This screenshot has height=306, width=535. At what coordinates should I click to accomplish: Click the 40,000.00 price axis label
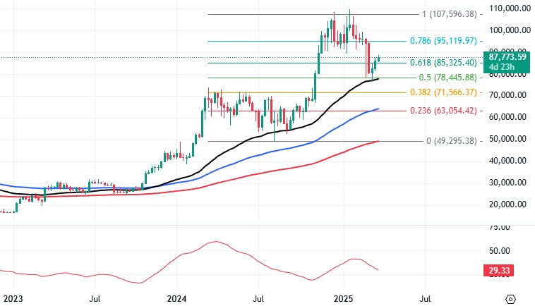[507, 161]
